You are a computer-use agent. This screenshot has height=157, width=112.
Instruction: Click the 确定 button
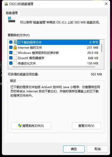(74, 149)
